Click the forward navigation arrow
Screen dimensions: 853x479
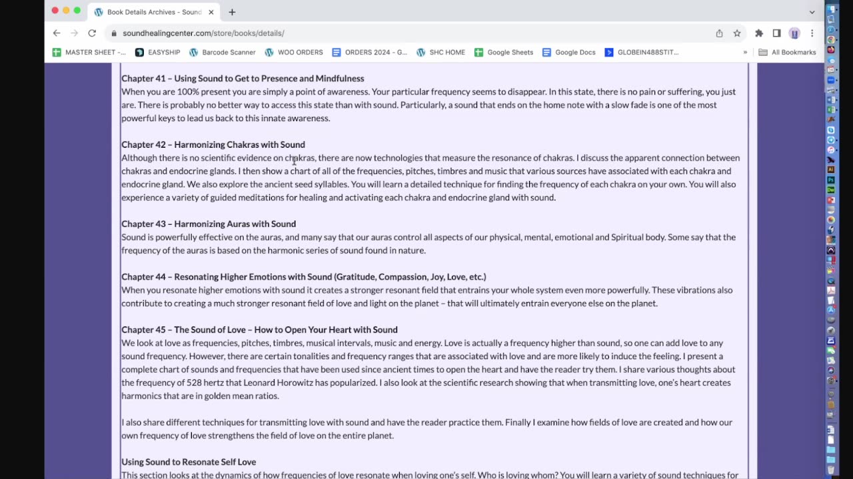(74, 33)
